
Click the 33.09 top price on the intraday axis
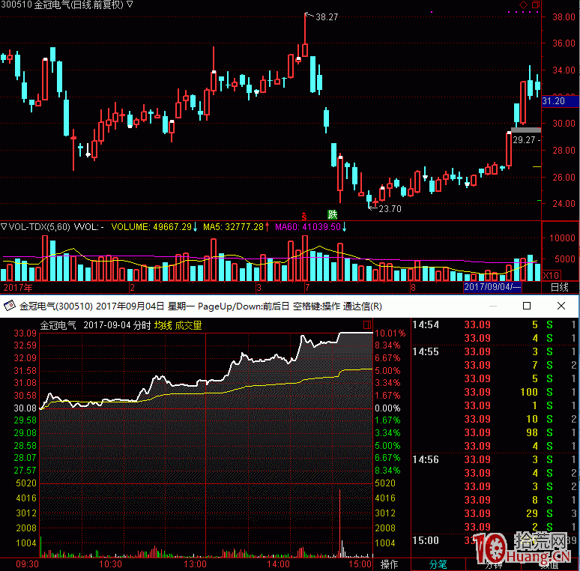pos(25,333)
